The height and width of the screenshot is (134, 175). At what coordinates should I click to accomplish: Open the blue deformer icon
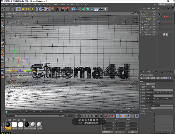[92, 9]
